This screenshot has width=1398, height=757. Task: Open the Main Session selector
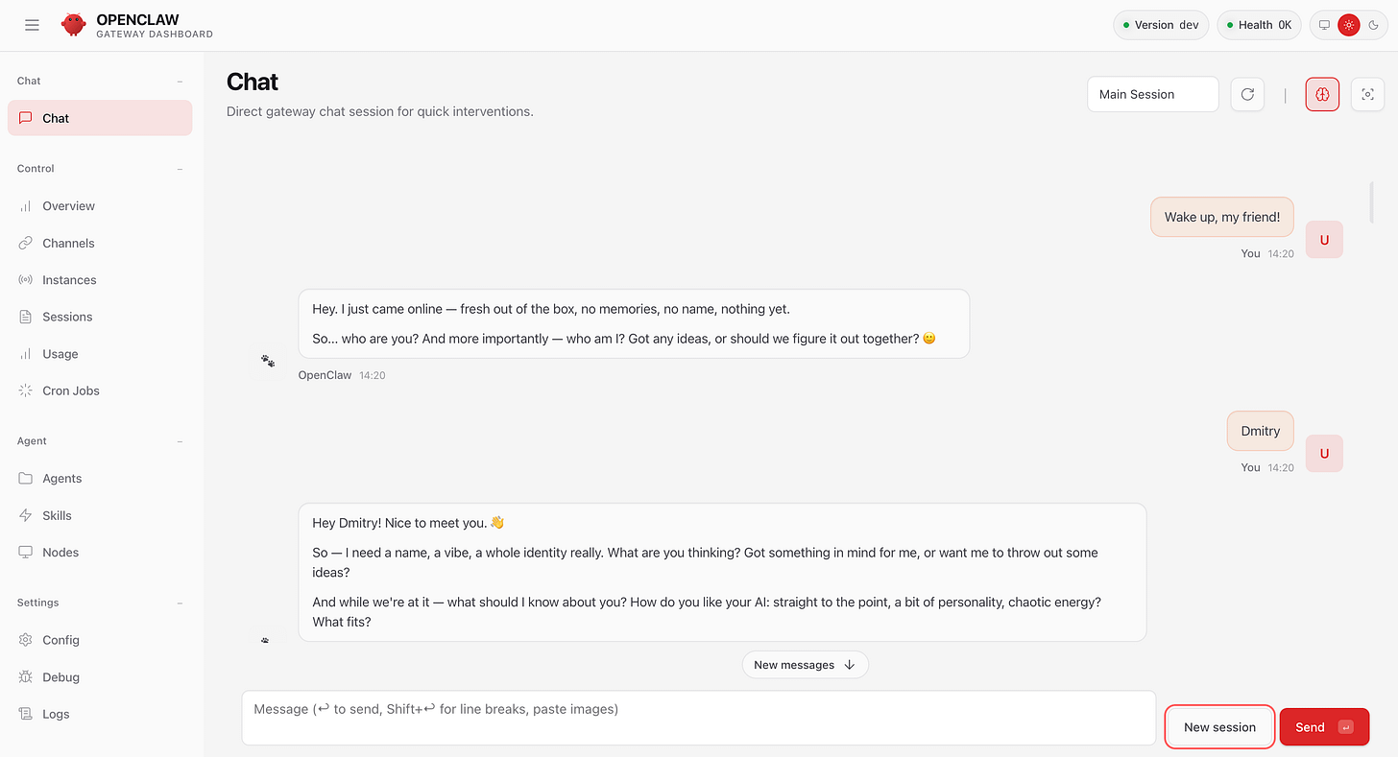point(1152,94)
